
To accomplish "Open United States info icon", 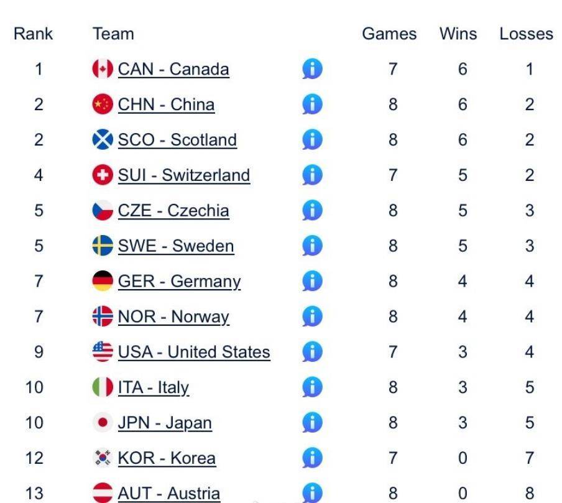I will pos(312,353).
